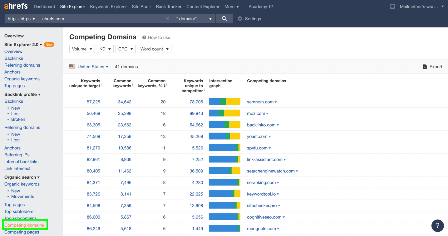Open the help question mark button
Viewport: 448px width, 236px height.
pos(438,226)
